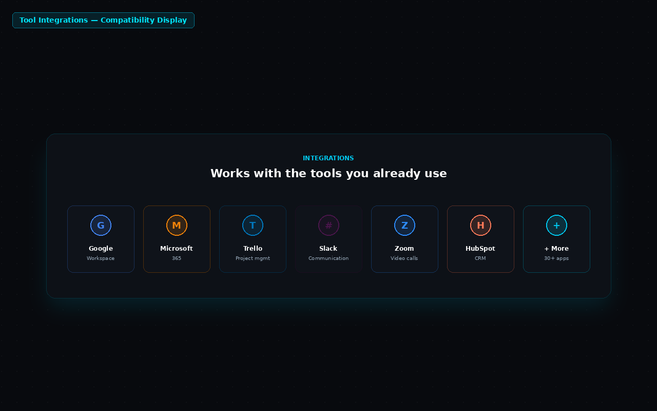This screenshot has width=657, height=411.
Task: Select the 'Trello' card title
Action: (x=253, y=249)
